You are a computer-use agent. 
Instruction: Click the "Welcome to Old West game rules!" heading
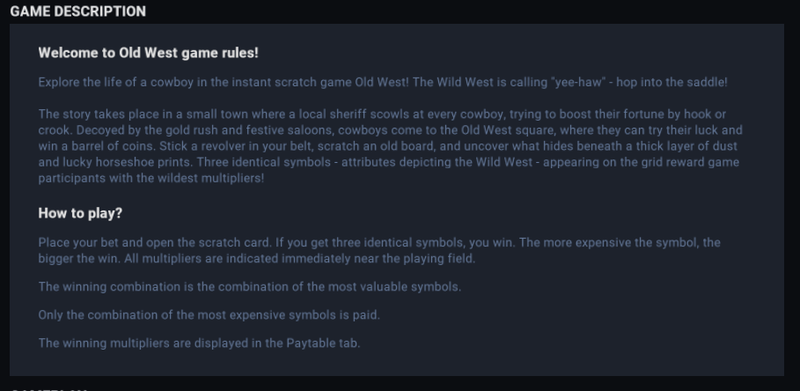[x=148, y=54]
